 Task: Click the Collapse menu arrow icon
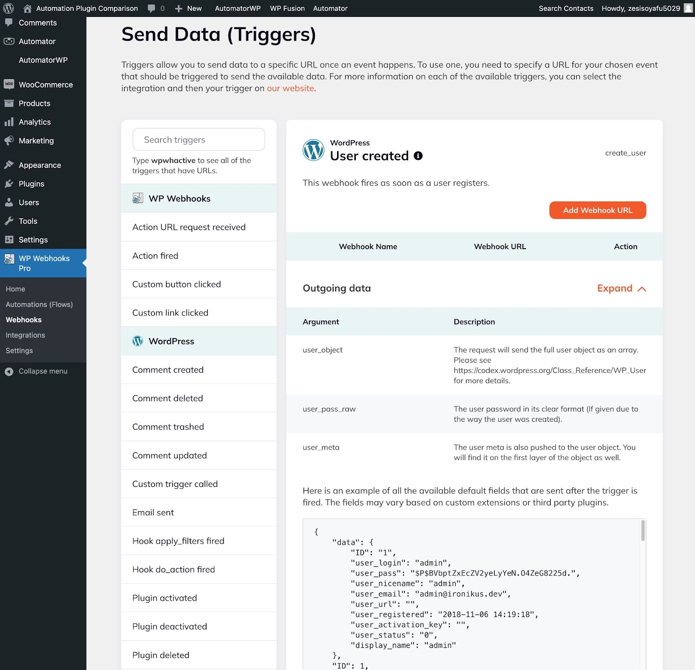9,371
